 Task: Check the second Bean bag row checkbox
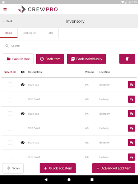point(10,114)
